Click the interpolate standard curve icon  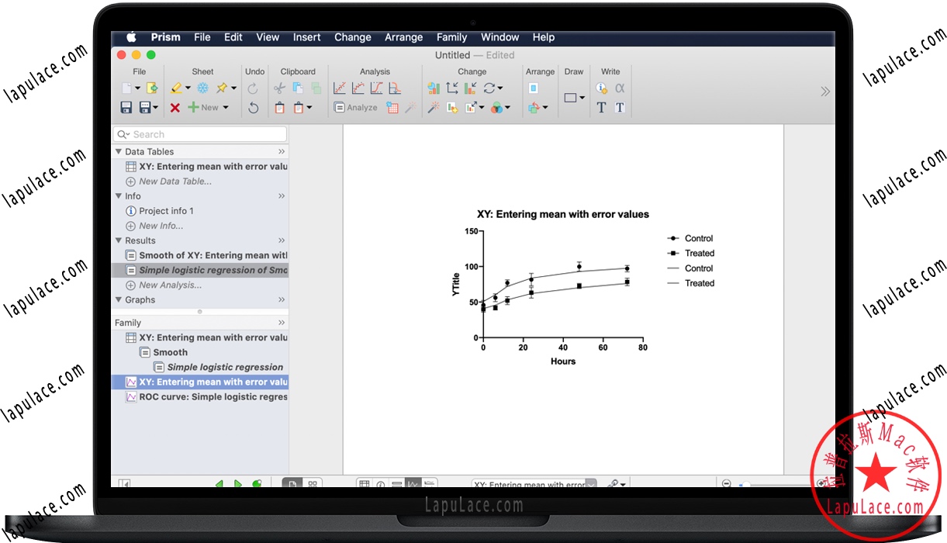[x=395, y=88]
